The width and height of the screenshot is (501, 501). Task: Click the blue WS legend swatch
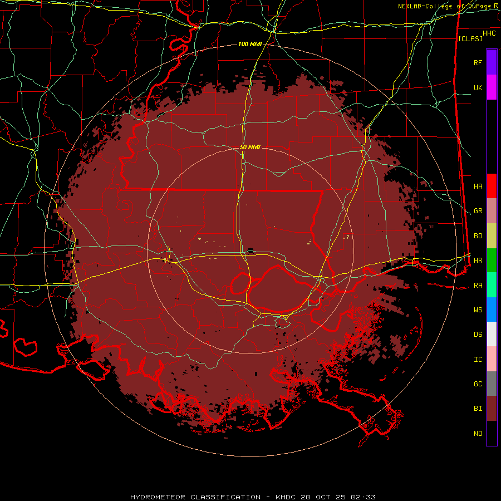pyautogui.click(x=492, y=310)
